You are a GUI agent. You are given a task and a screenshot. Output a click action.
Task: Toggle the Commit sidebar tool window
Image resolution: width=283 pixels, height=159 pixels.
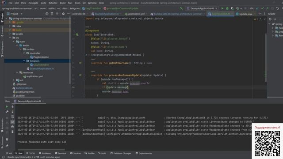tap(2, 32)
